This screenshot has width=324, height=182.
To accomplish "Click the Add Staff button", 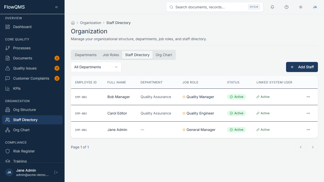I will pyautogui.click(x=302, y=67).
